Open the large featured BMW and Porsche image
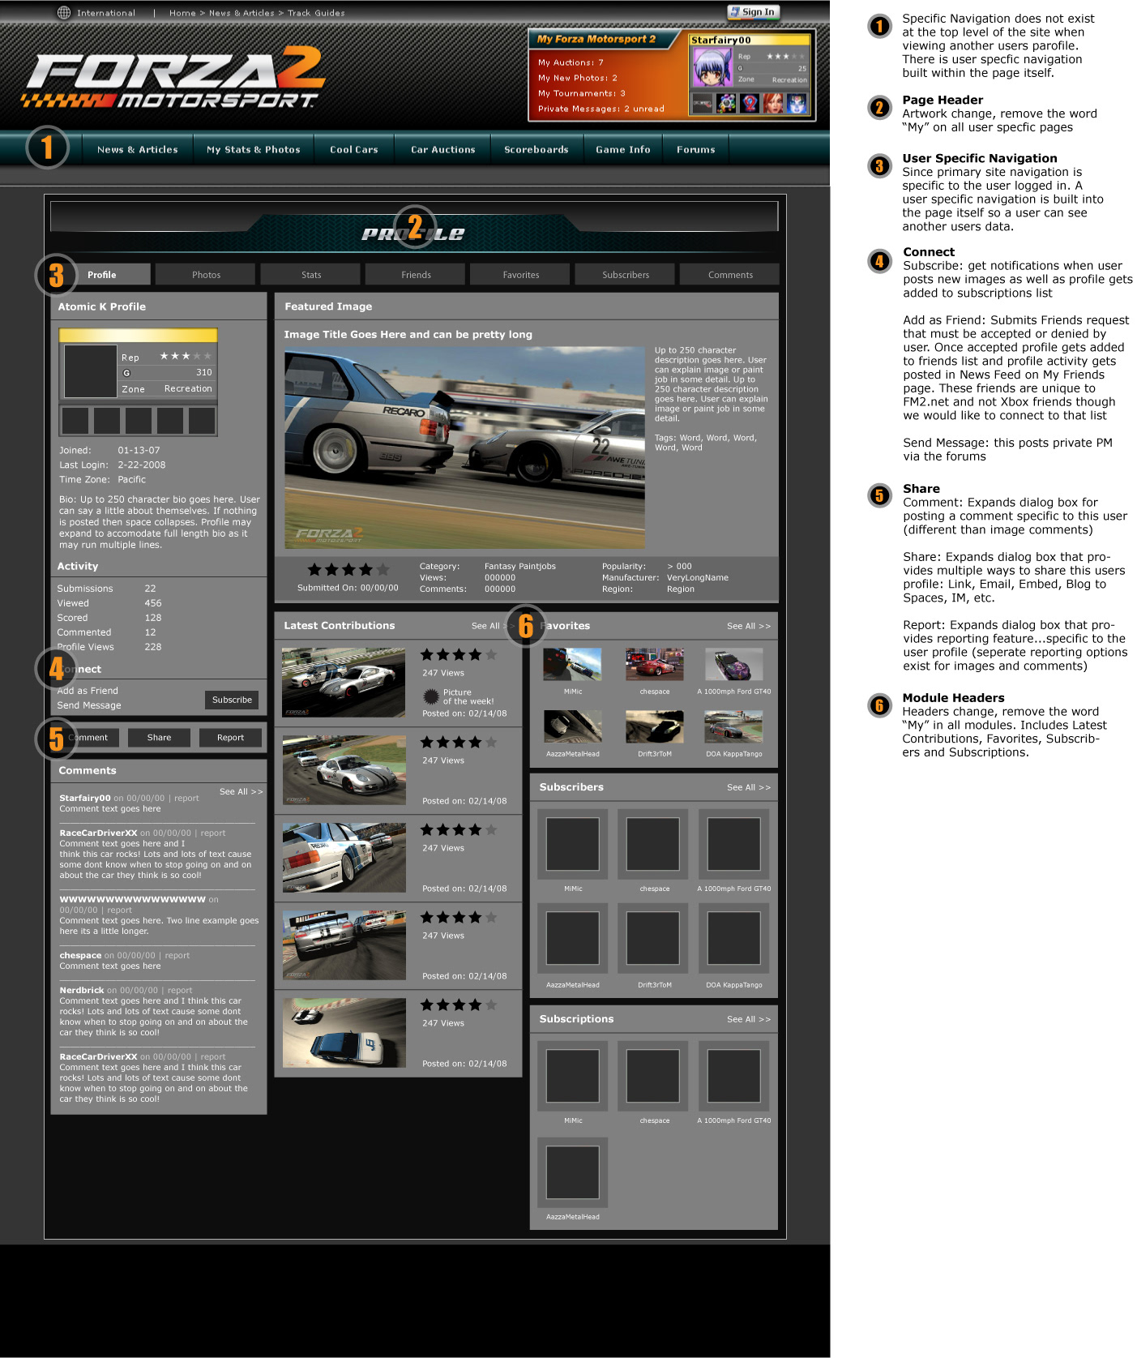 point(464,448)
